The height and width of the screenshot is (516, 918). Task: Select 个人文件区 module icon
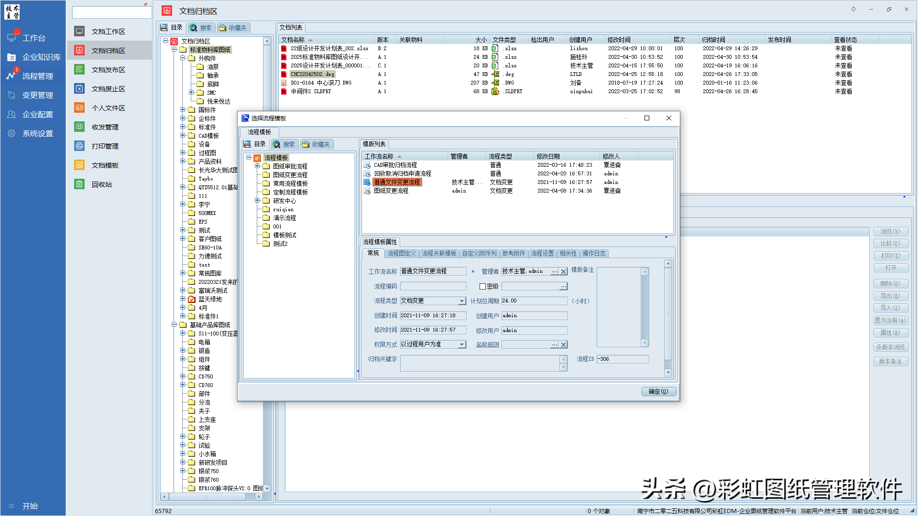(79, 107)
